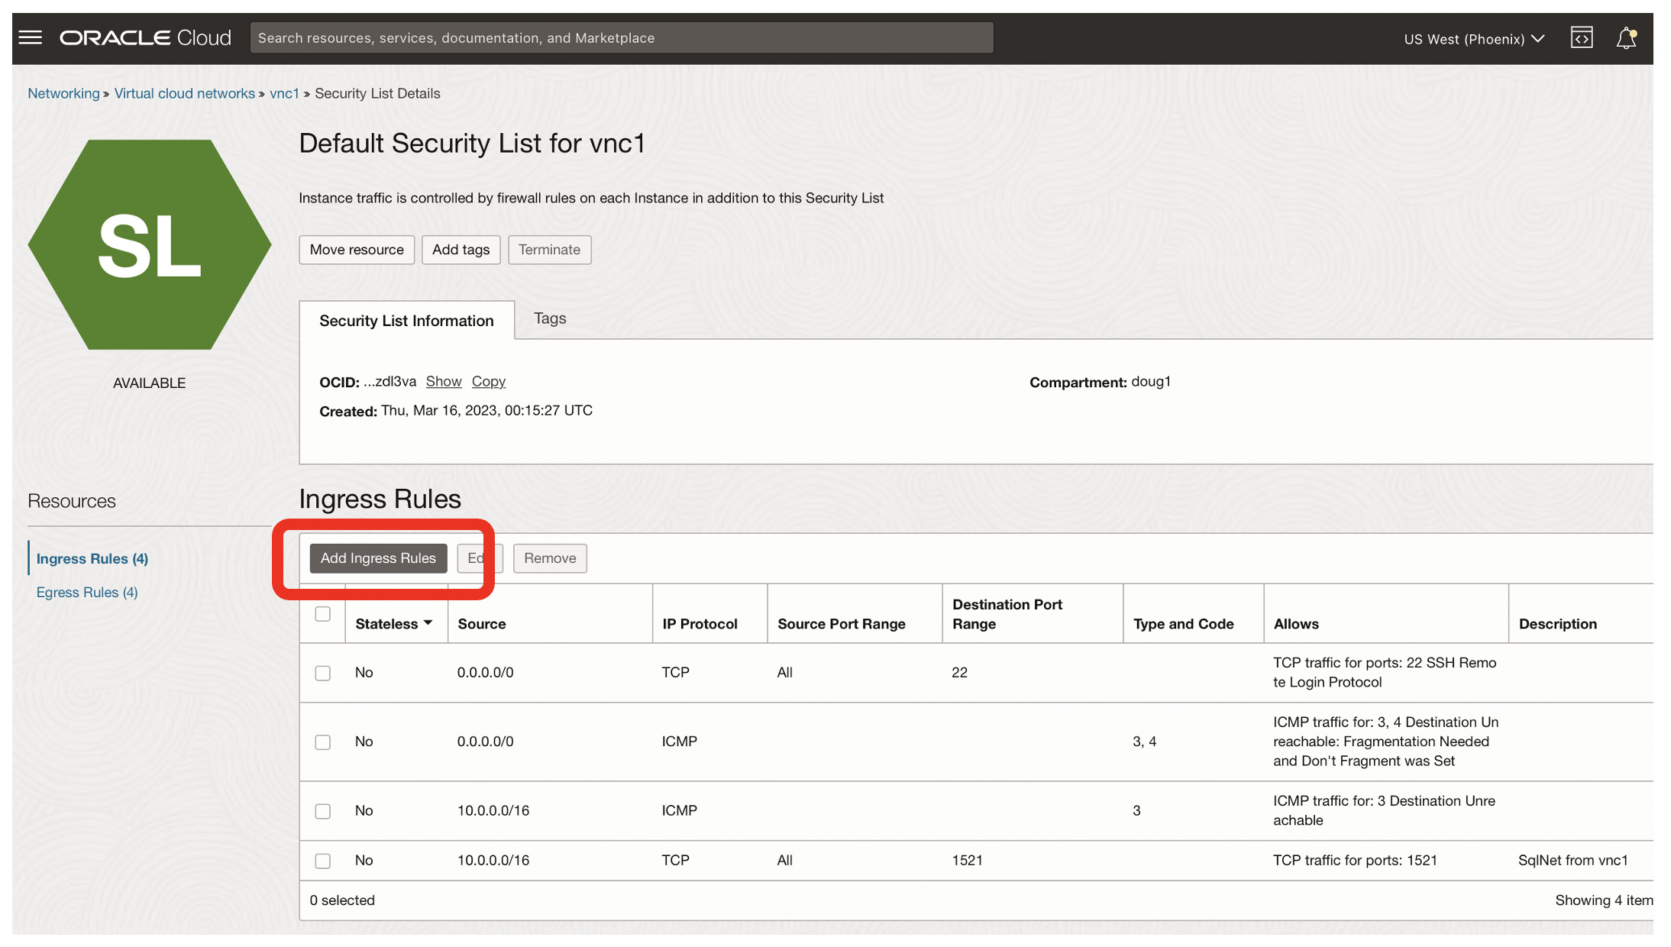The height and width of the screenshot is (947, 1671).
Task: Check the select-all checkbox in table header
Action: pyautogui.click(x=322, y=613)
